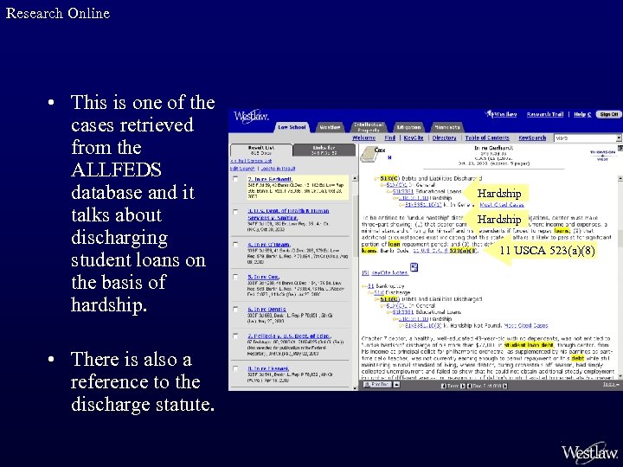Click previous Term arrow in footer
Screen dimensions: 623x467
click(443, 386)
